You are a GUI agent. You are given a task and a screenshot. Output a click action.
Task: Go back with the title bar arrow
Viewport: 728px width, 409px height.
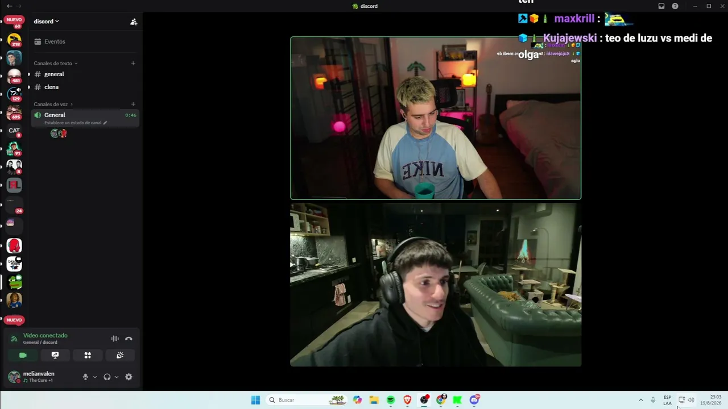point(9,6)
